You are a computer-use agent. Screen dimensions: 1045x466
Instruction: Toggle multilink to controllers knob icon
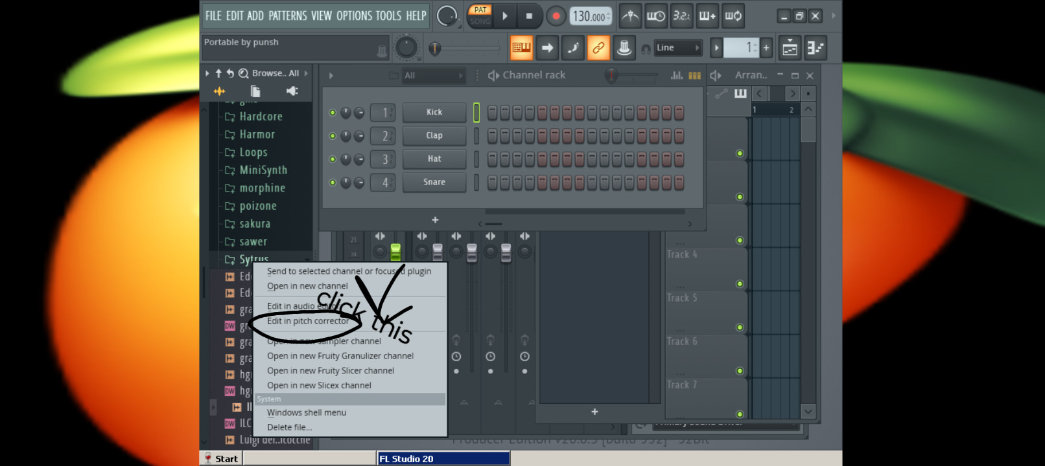[x=624, y=47]
